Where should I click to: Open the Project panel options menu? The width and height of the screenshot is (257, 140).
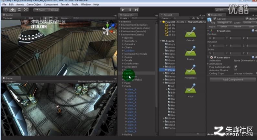coord(203,15)
